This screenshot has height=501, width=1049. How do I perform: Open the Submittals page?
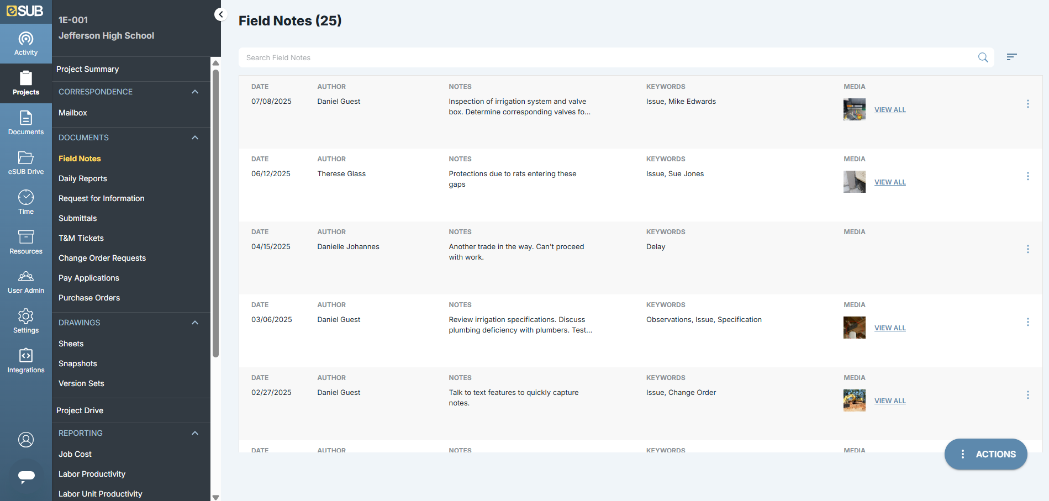(77, 218)
